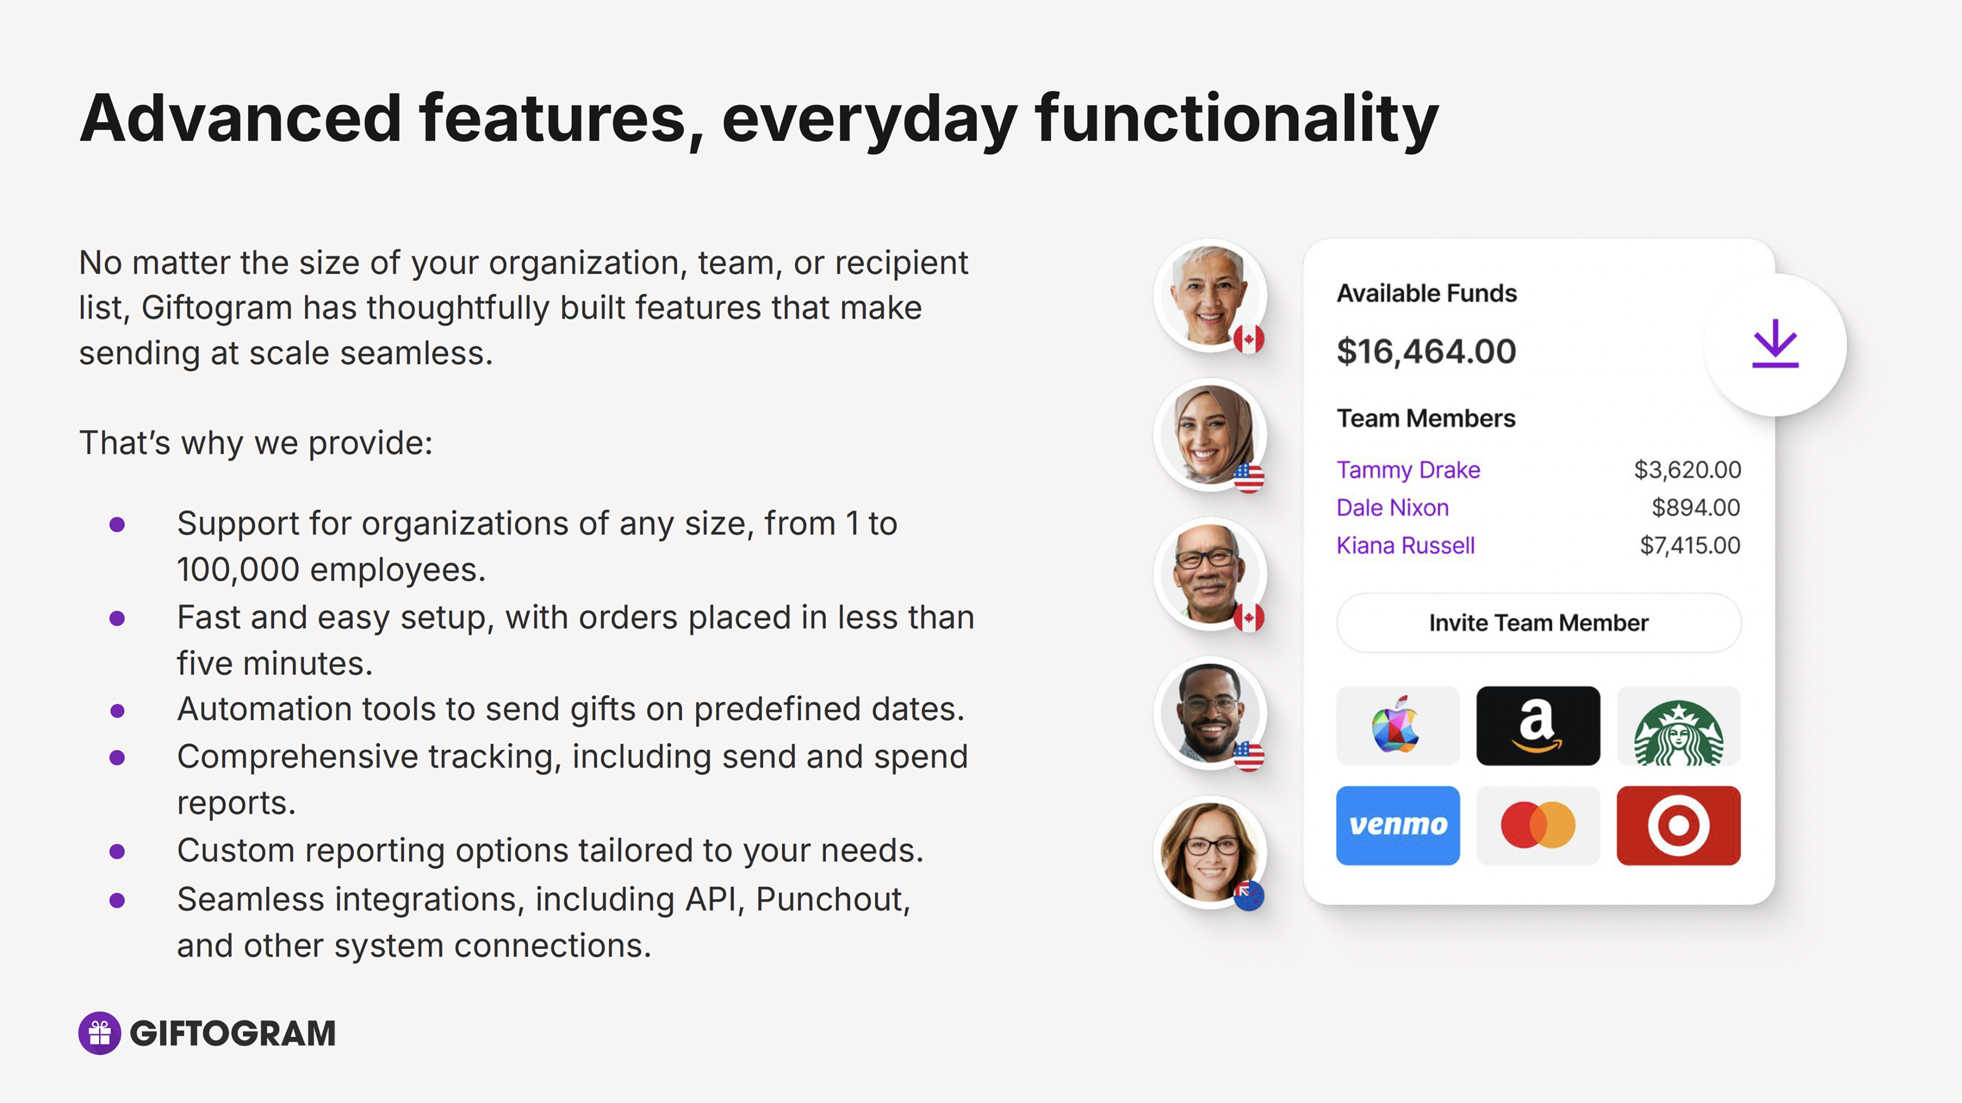1962x1103 pixels.
Task: Click the GIFTOGRAM wordmark text
Action: [x=232, y=1034]
